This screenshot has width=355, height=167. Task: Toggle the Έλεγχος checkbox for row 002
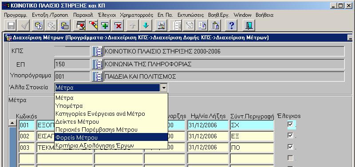(x=290, y=136)
